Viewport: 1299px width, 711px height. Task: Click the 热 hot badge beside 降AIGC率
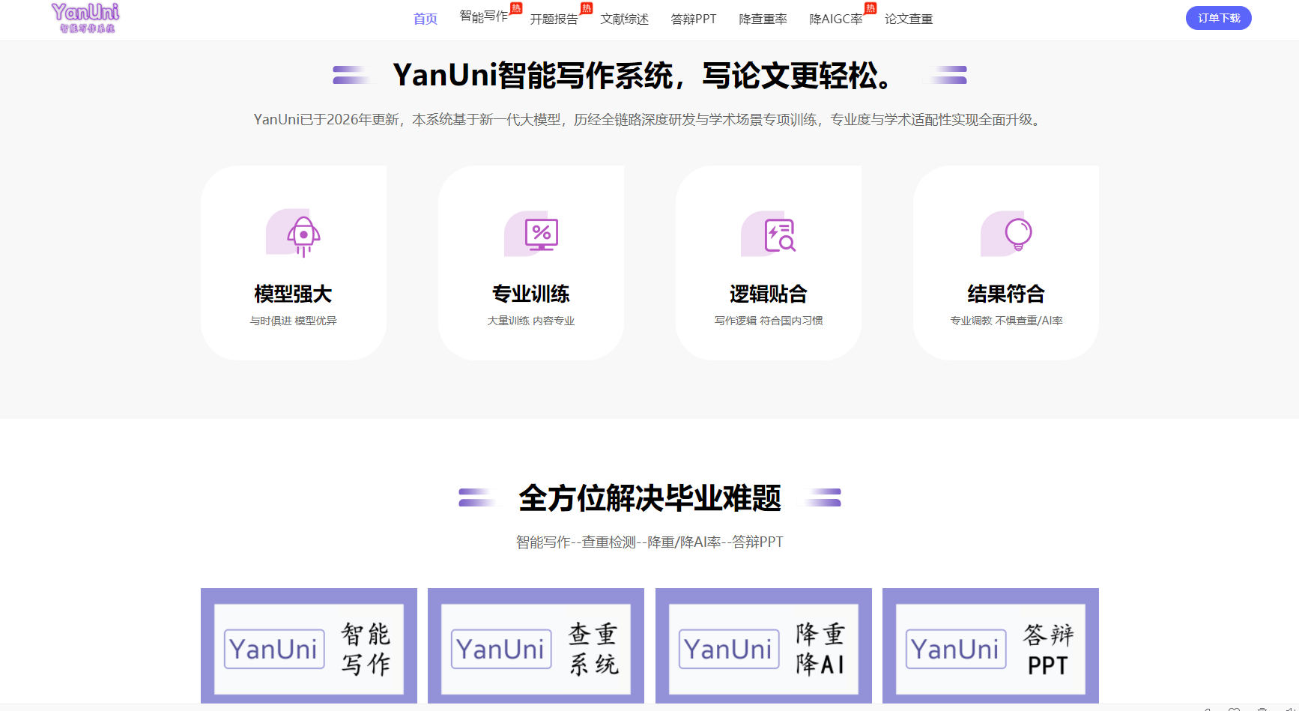[x=869, y=8]
